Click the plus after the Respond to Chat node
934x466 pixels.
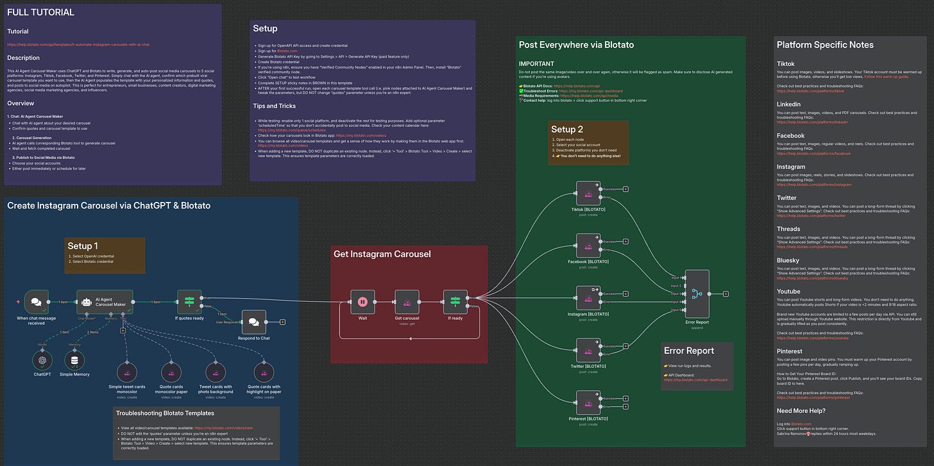(x=282, y=322)
